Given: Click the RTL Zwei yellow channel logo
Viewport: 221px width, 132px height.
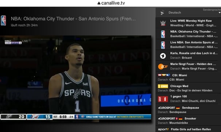Looking at the screenshot, I should (x=163, y=86).
